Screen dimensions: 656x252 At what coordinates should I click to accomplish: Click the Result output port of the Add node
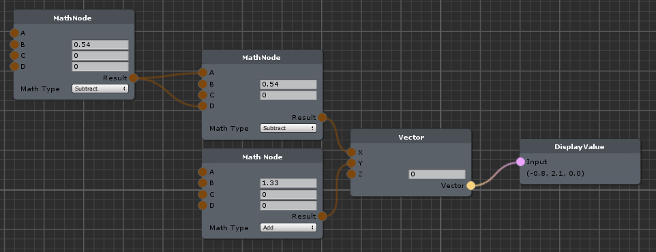tap(322, 216)
